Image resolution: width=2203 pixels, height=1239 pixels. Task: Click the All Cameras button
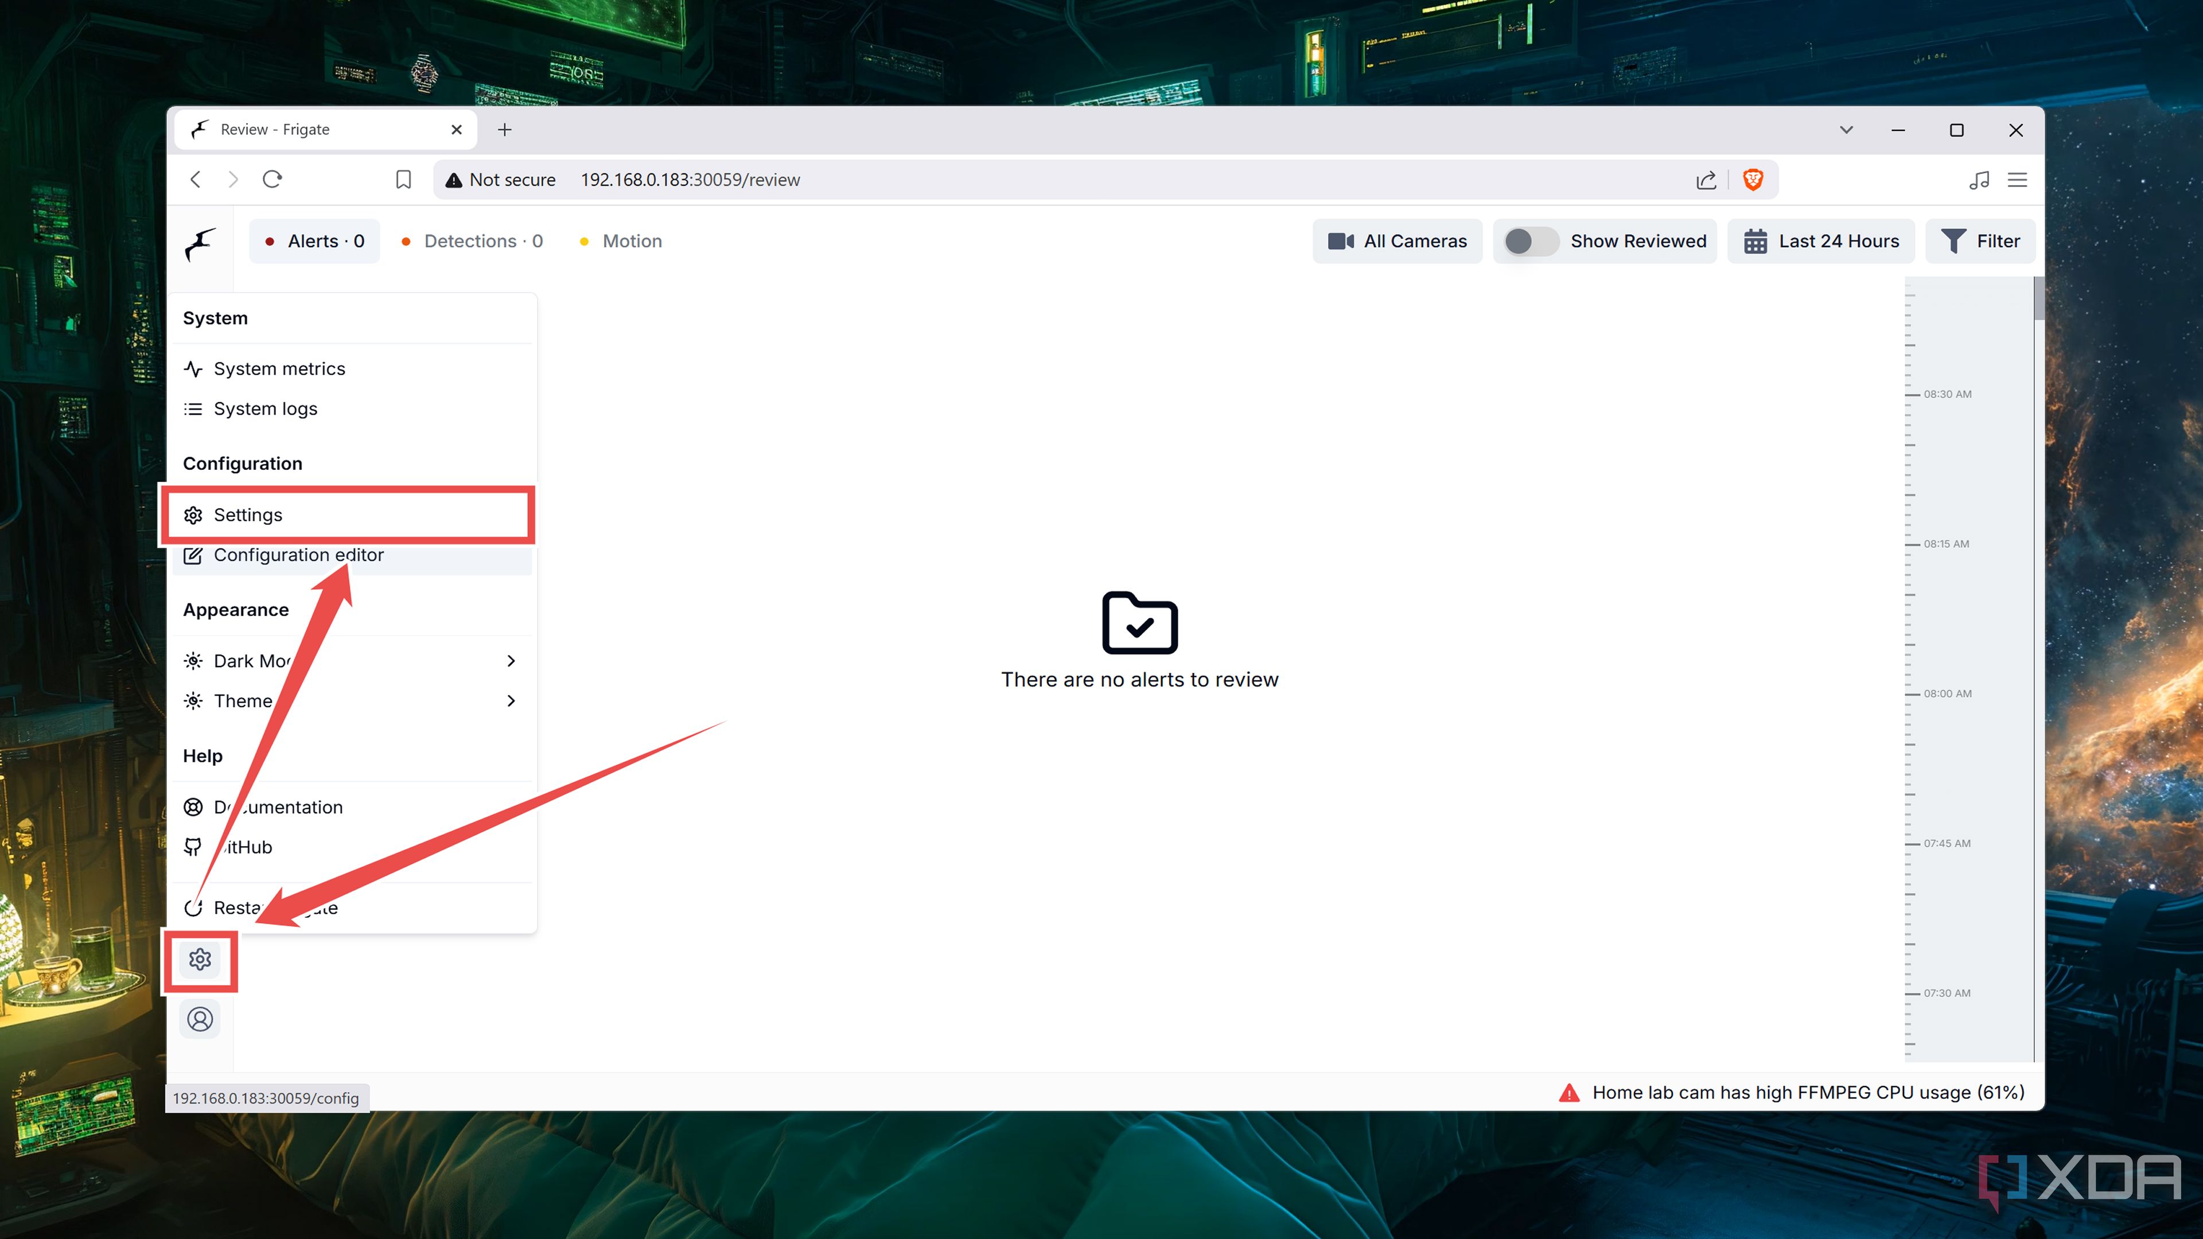coord(1396,241)
